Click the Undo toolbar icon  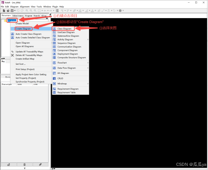click(18, 10)
